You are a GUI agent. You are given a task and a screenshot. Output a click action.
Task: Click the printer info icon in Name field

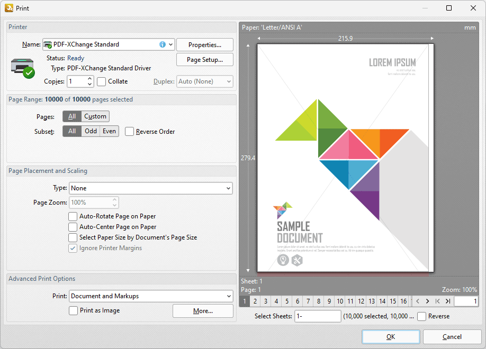(163, 44)
